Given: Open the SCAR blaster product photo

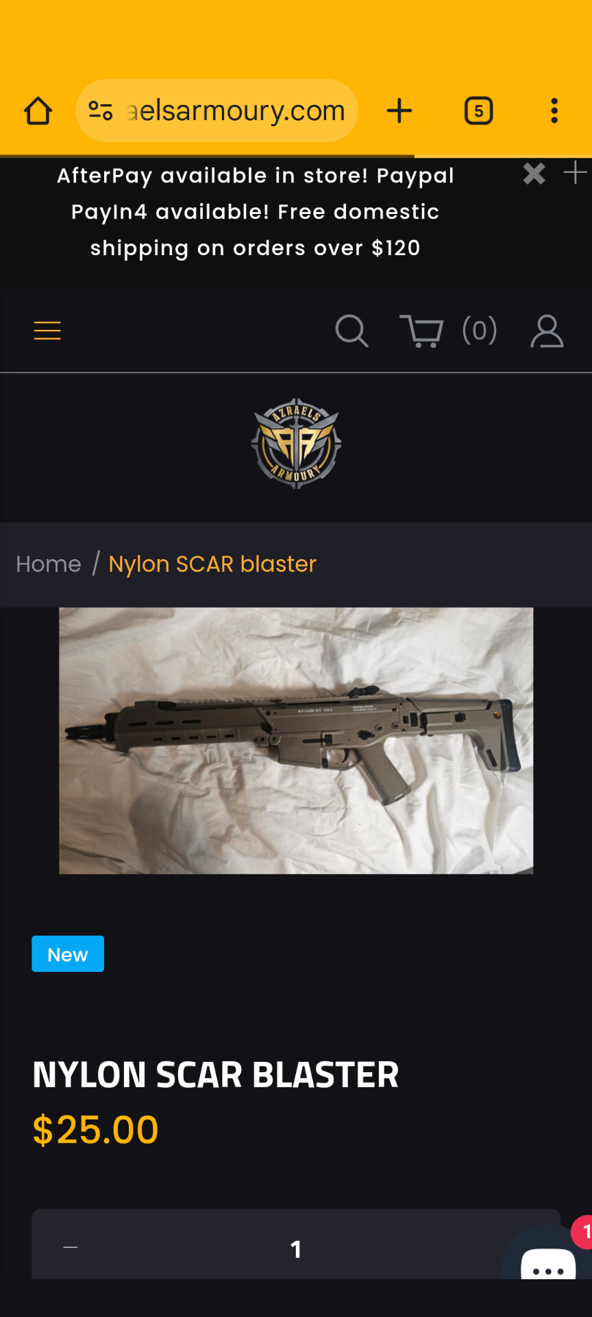Looking at the screenshot, I should click(296, 741).
